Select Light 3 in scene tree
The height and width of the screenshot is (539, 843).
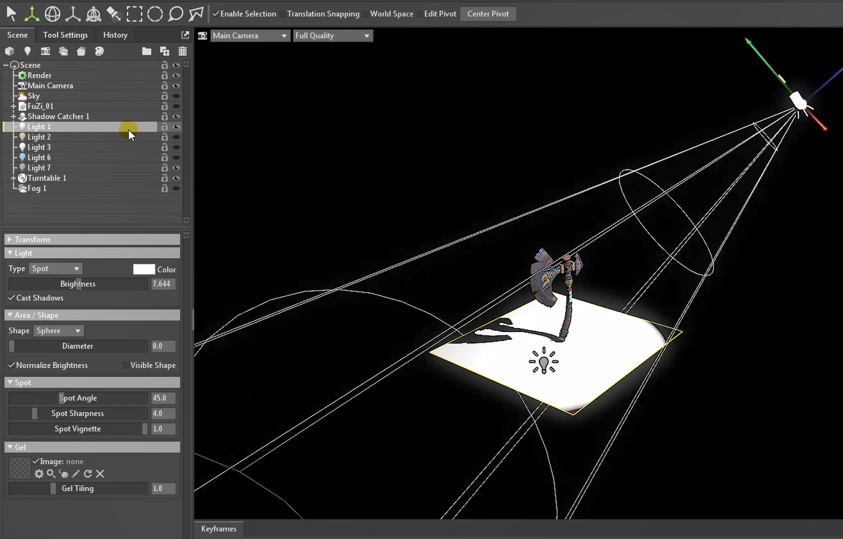click(39, 147)
